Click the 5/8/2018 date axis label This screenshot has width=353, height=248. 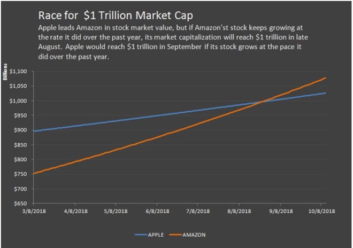(x=116, y=211)
